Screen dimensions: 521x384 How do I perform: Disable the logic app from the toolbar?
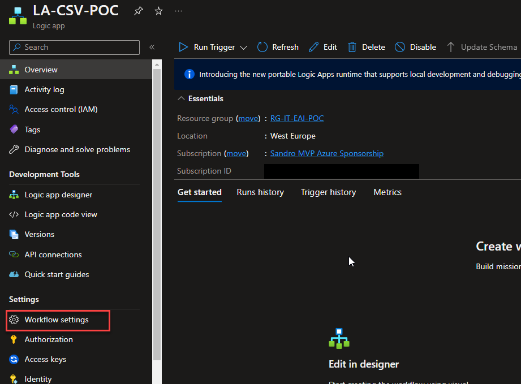(415, 48)
